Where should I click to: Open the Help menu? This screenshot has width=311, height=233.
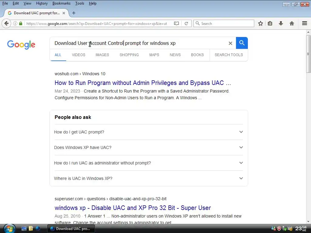[93, 3]
